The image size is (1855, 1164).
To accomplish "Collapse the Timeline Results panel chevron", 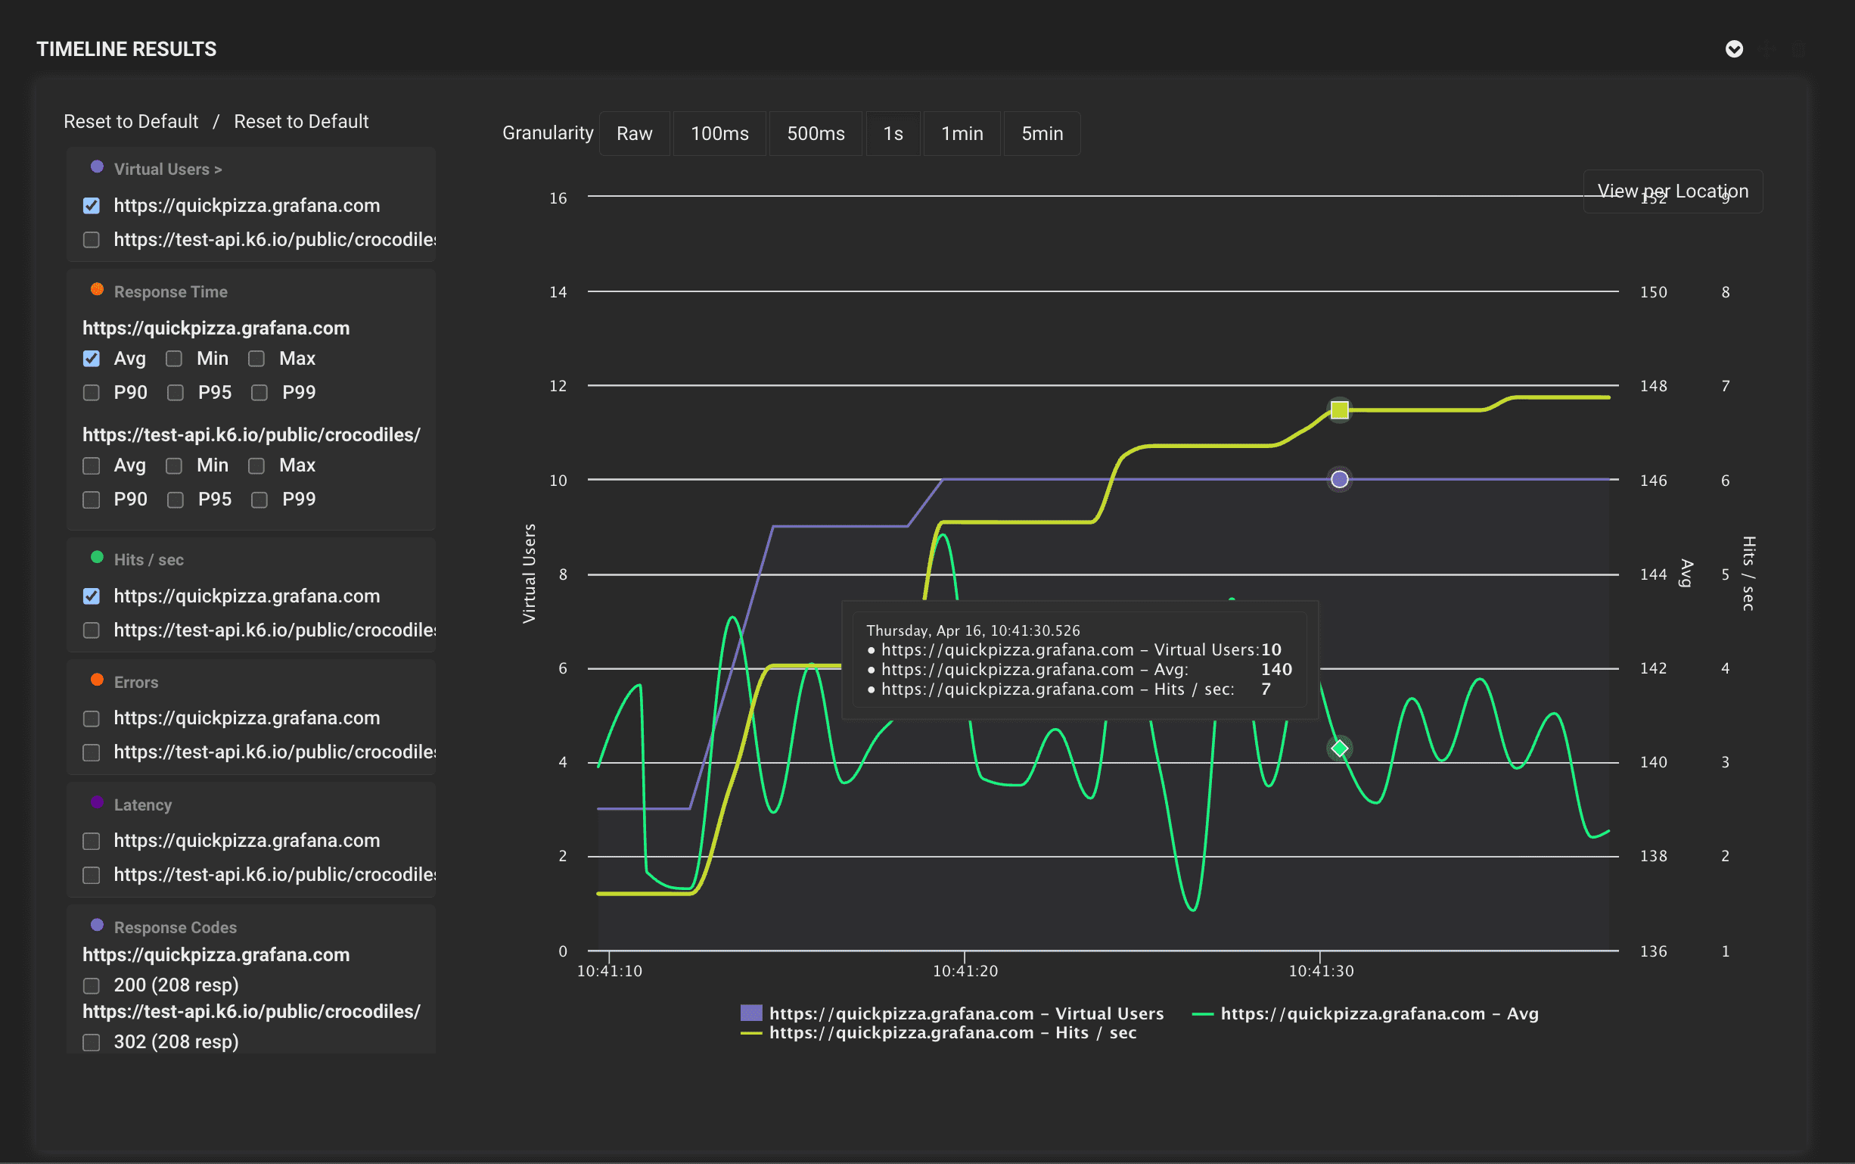I will click(x=1733, y=49).
